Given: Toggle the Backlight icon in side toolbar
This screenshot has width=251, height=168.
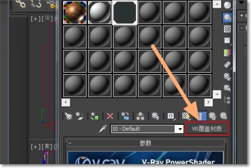Looking at the screenshot, I should 227,17.
